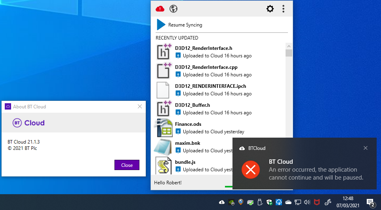Click the BT Cloud error notification message
Screen dimensions: 381x210
pos(316,174)
